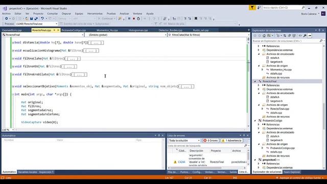
Task: Open the Archivo menu
Action: (x=6, y=14)
